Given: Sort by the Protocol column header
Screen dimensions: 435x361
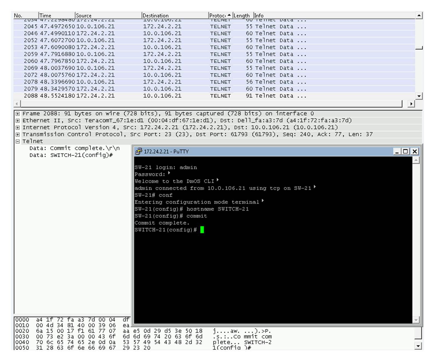Looking at the screenshot, I should (x=220, y=16).
